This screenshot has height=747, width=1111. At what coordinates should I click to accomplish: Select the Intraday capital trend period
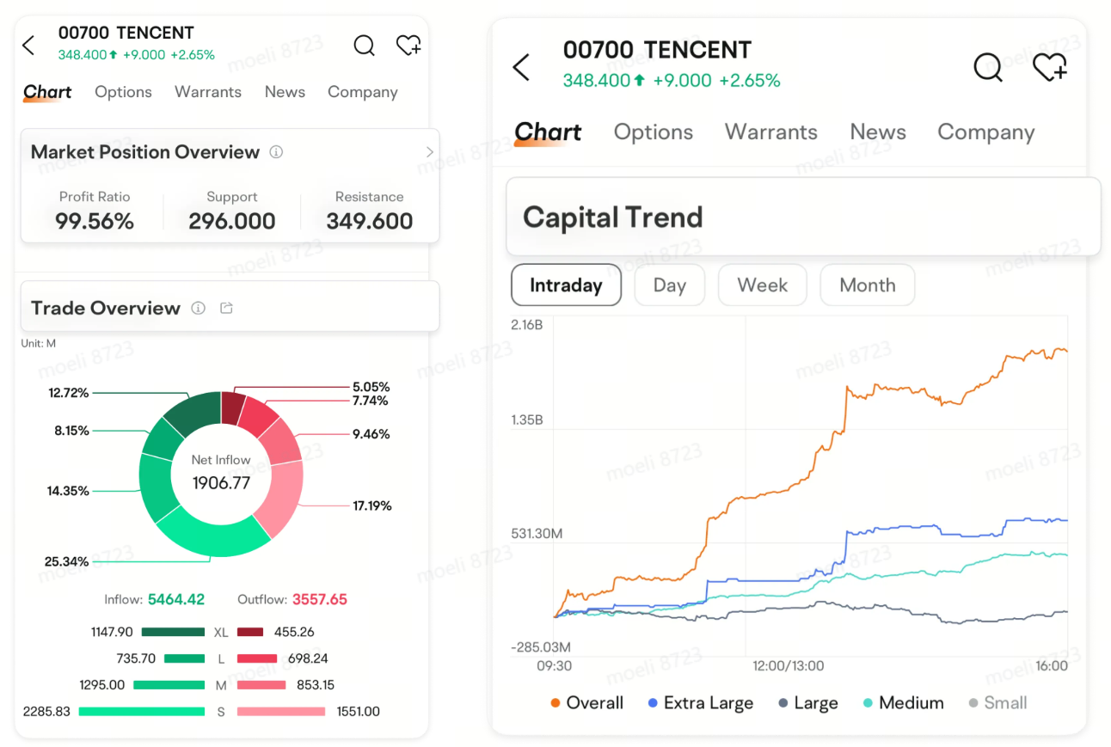point(566,285)
